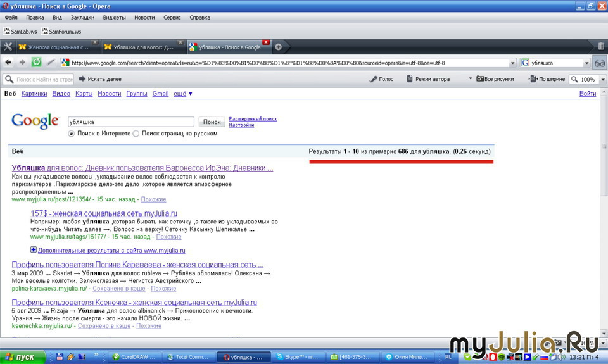Screen dimensions: 608x364
Task: Click the Google logo
Action: pyautogui.click(x=35, y=122)
